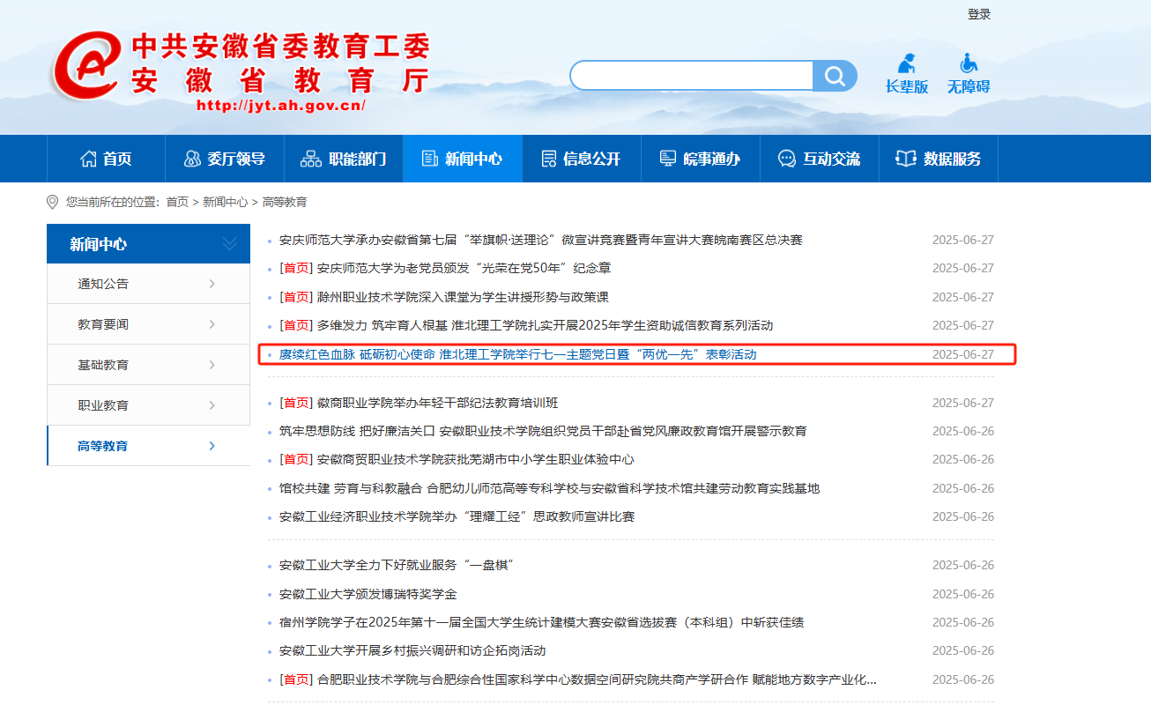Click the 数据服务 book icon
Viewport: 1151px width, 705px height.
[x=905, y=159]
